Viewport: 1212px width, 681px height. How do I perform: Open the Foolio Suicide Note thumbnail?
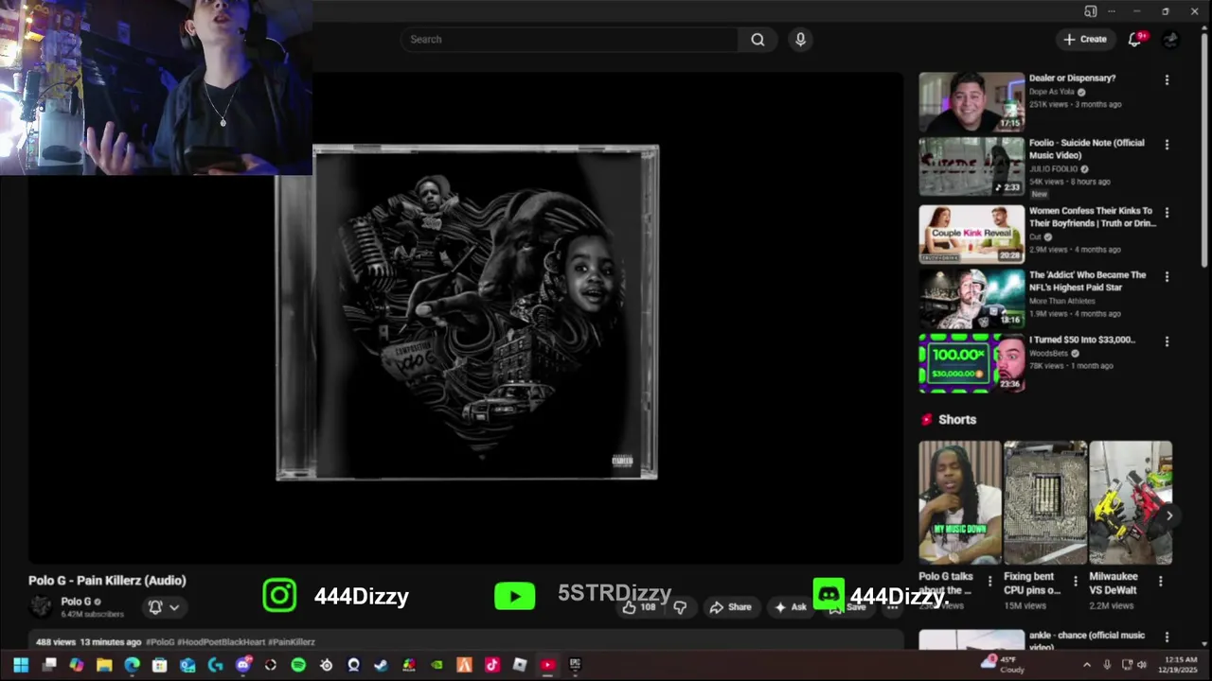(x=971, y=166)
